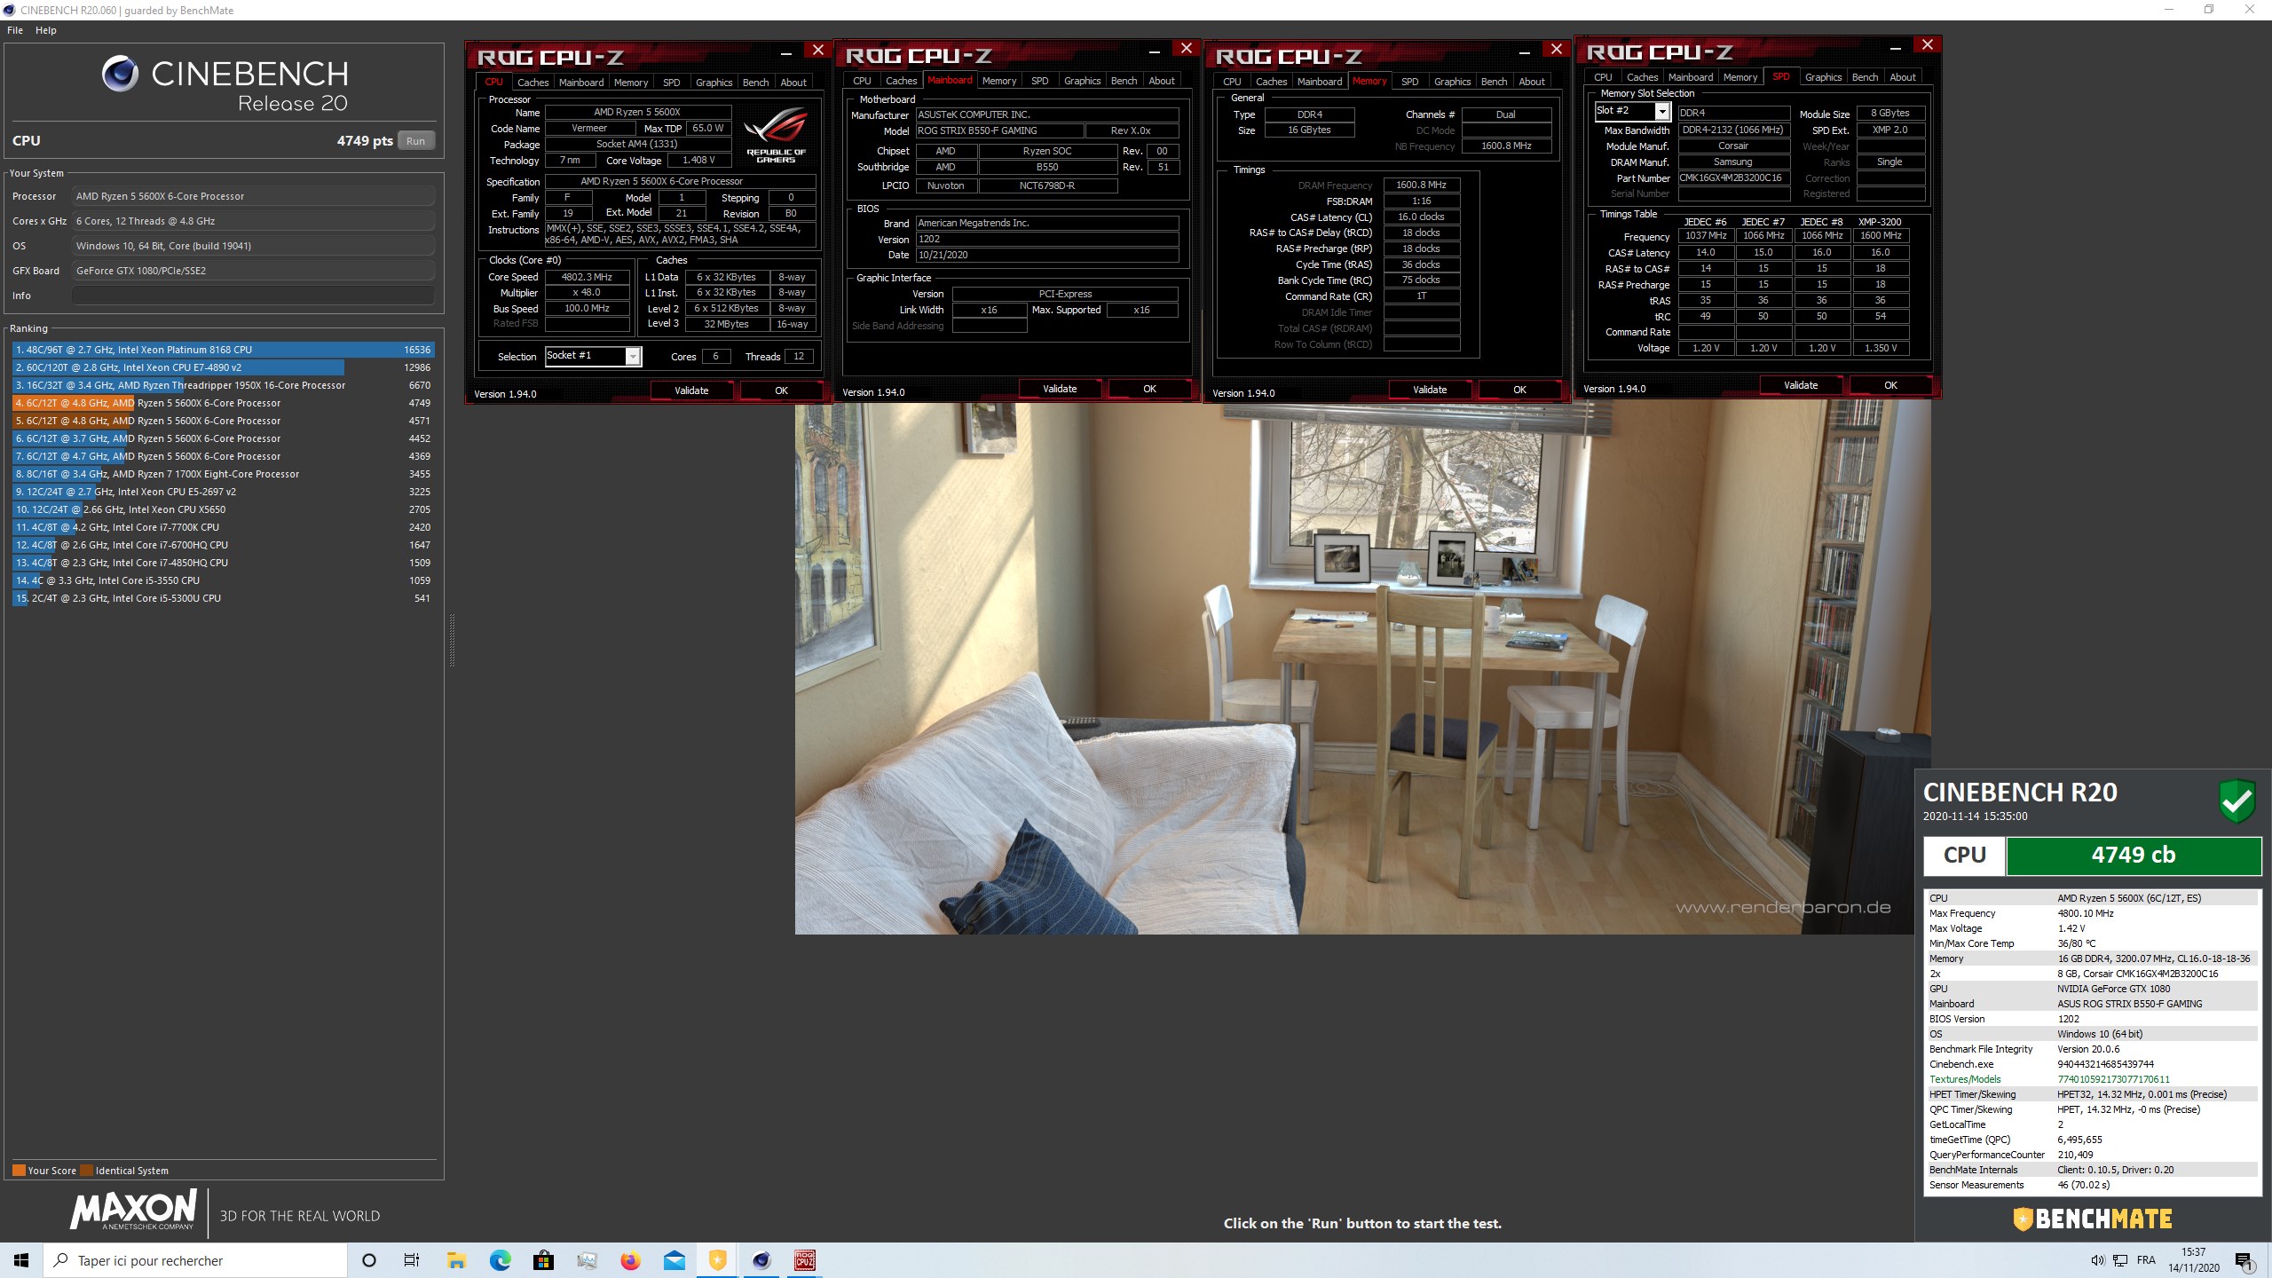Image resolution: width=2272 pixels, height=1278 pixels.
Task: Click the empty Info field in Your System
Action: (254, 296)
